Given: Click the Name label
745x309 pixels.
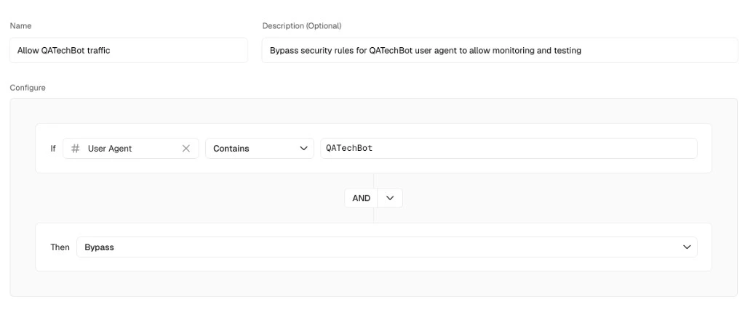Looking at the screenshot, I should click(21, 25).
